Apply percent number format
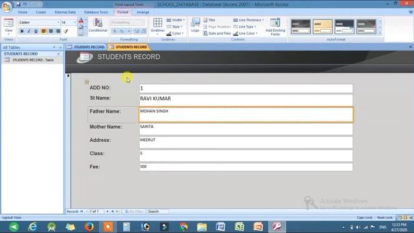 pyautogui.click(x=122, y=32)
